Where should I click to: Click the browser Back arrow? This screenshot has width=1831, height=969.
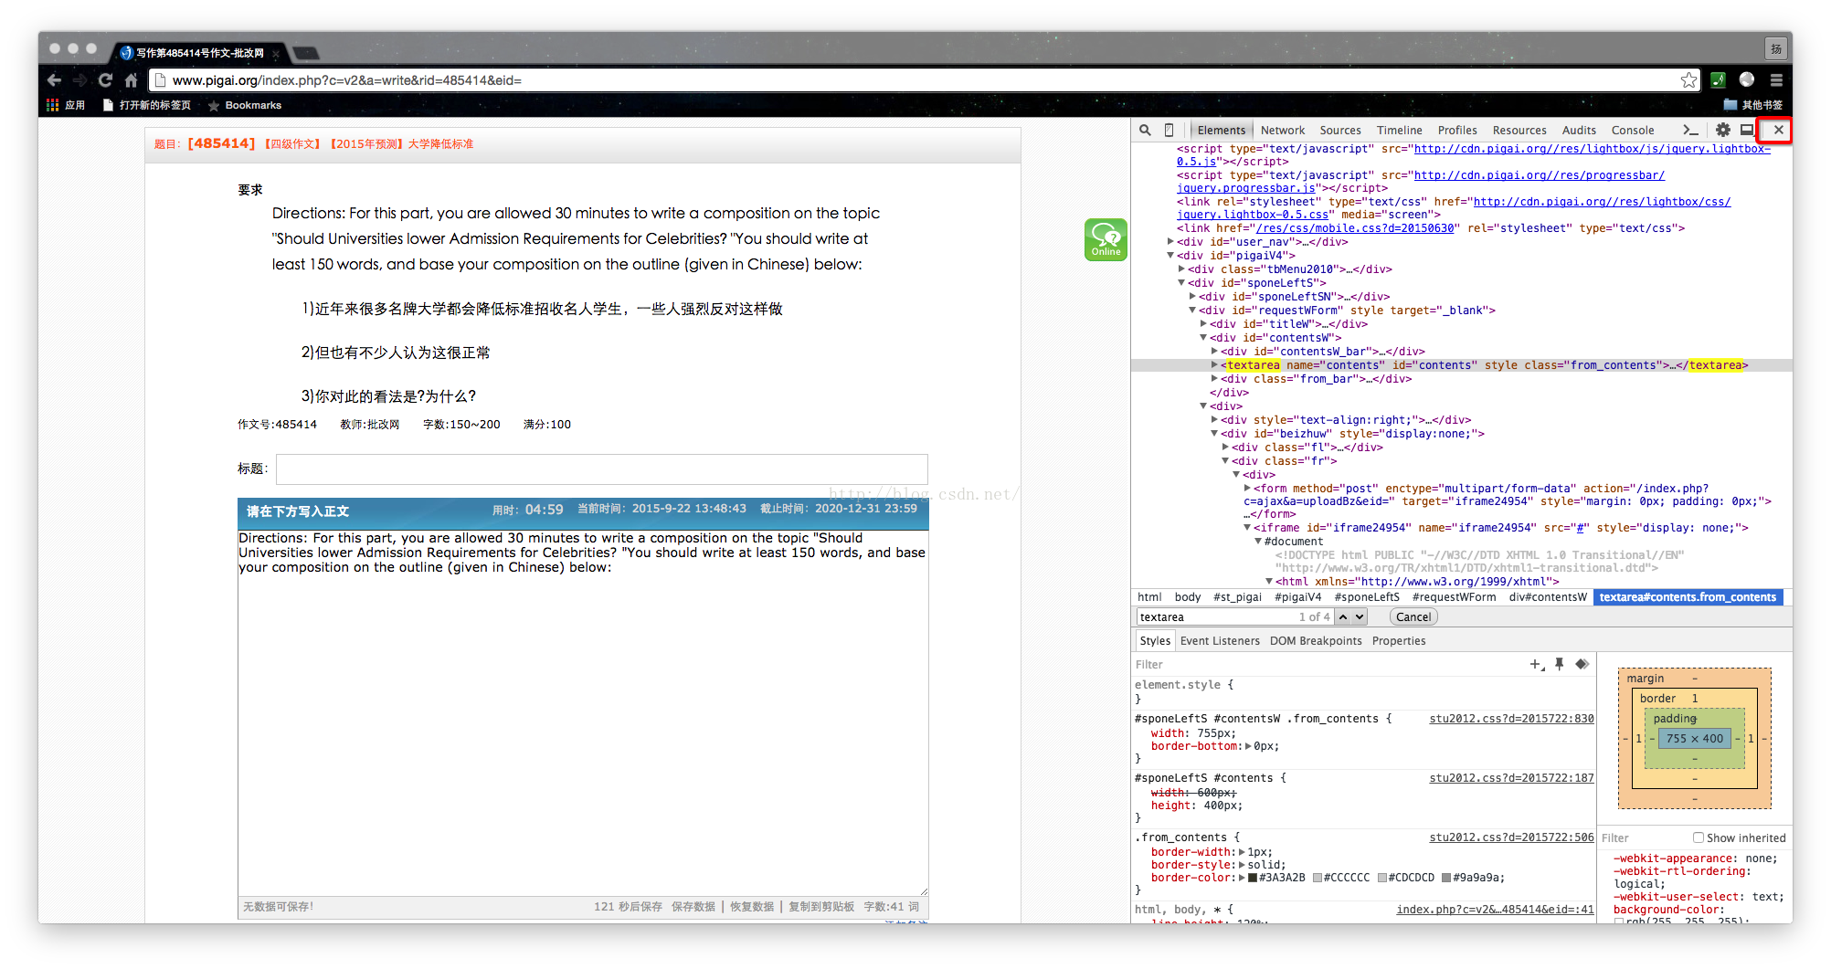55,80
